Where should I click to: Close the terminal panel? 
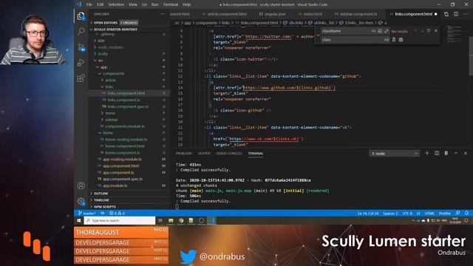[466, 153]
